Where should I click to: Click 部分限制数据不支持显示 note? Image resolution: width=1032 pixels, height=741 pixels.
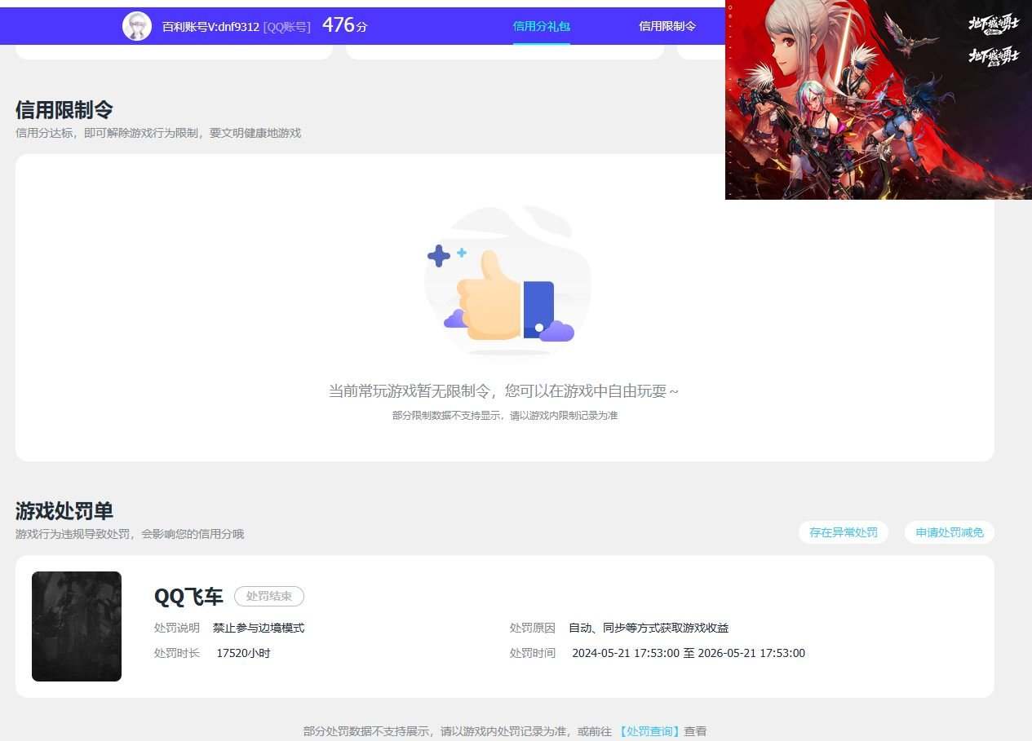(505, 416)
